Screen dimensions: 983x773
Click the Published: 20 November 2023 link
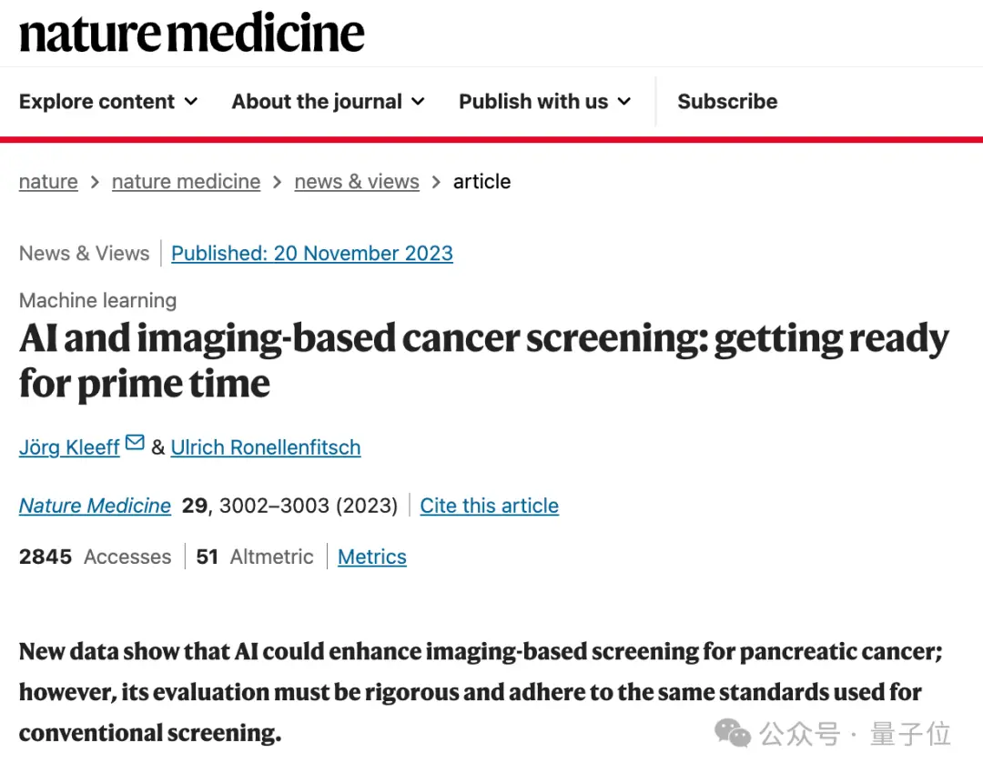pos(311,253)
